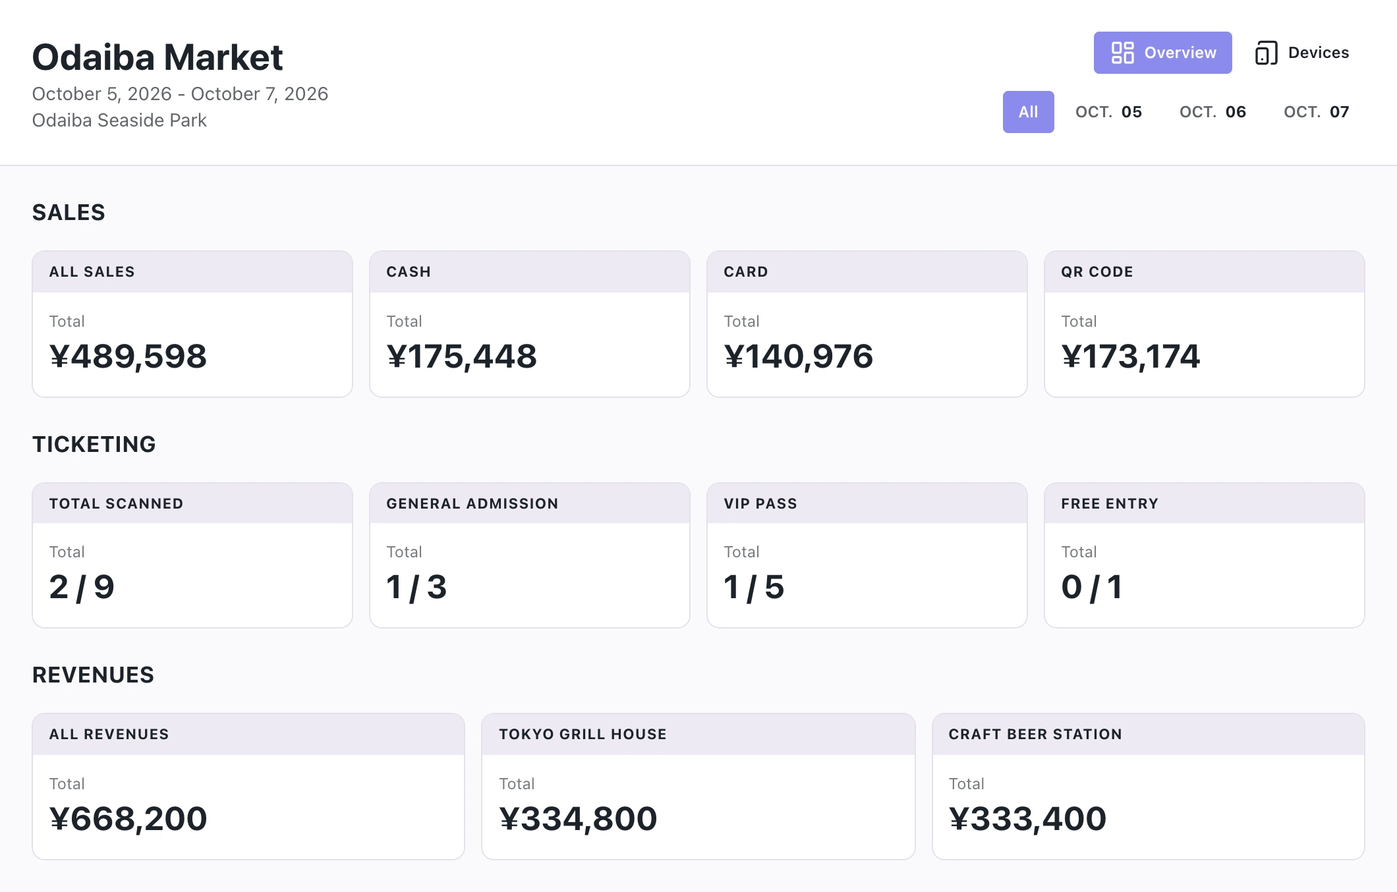The height and width of the screenshot is (892, 1397).
Task: Click the TICKETING section heading
Action: [94, 445]
